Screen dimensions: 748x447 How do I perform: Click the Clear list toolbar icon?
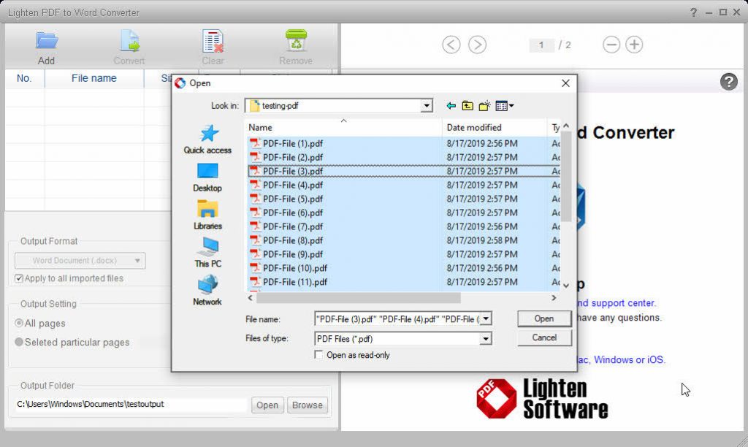pos(213,41)
